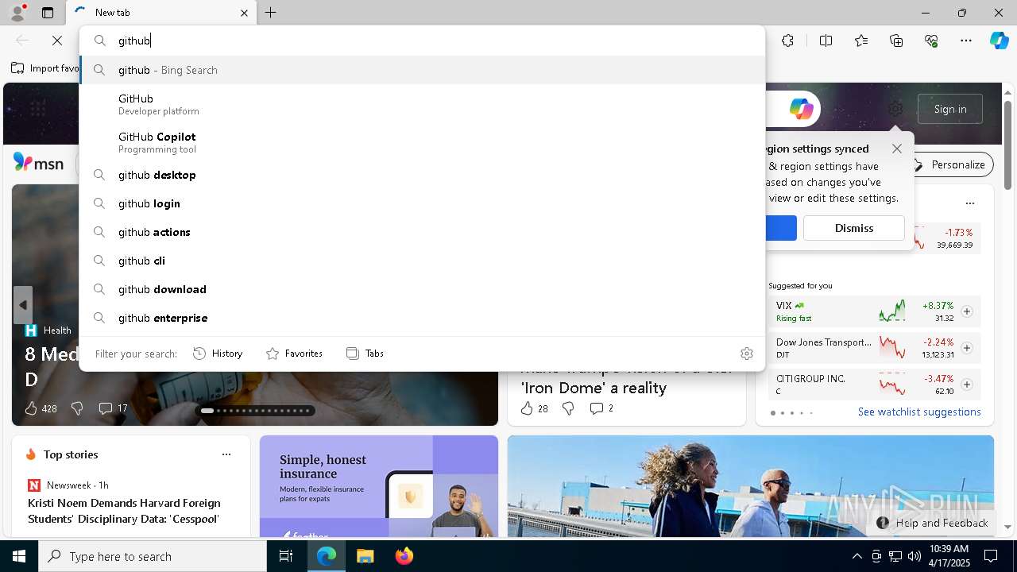This screenshot has width=1017, height=572.
Task: Open a new tab with plus button
Action: [x=270, y=13]
